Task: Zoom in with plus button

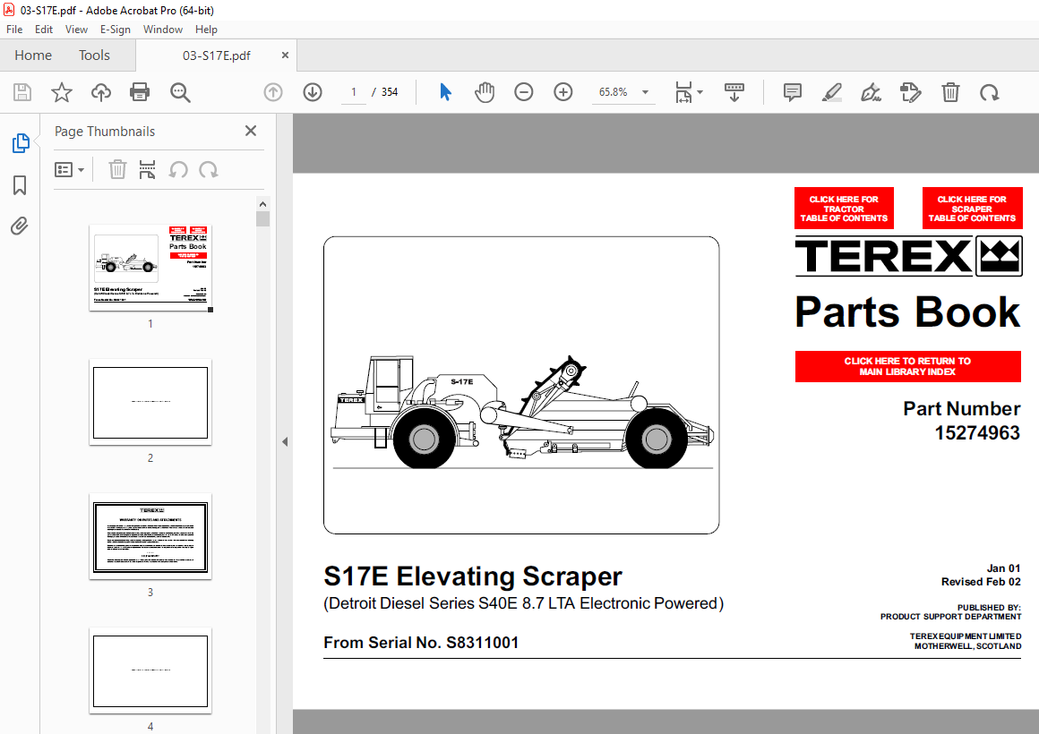Action: [563, 92]
